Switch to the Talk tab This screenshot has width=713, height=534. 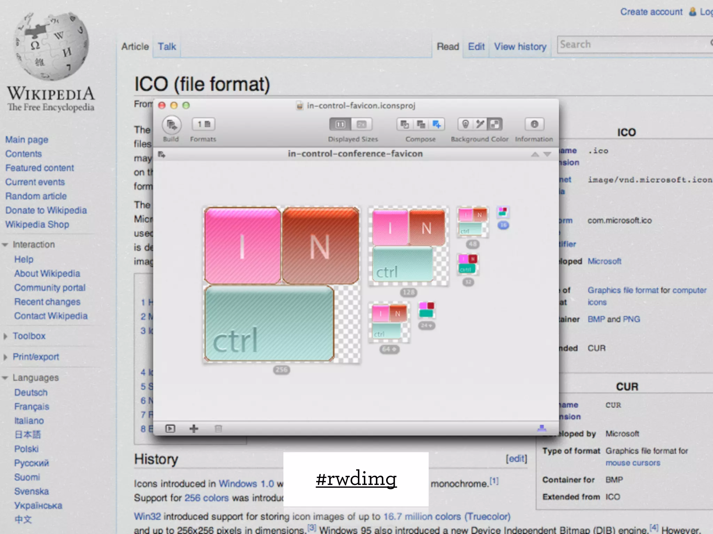(x=167, y=47)
